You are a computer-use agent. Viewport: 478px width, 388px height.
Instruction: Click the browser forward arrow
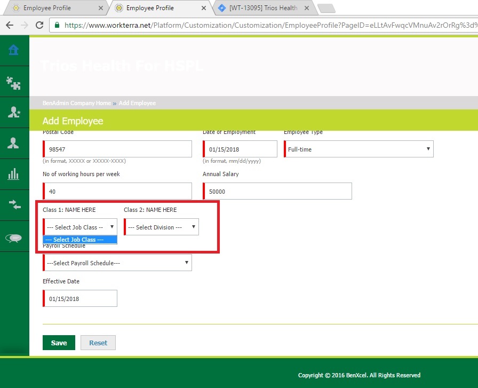pyautogui.click(x=25, y=25)
